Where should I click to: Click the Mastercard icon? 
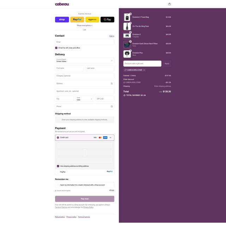pos(100,138)
